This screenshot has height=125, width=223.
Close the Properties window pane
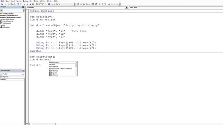click(x=23, y=70)
